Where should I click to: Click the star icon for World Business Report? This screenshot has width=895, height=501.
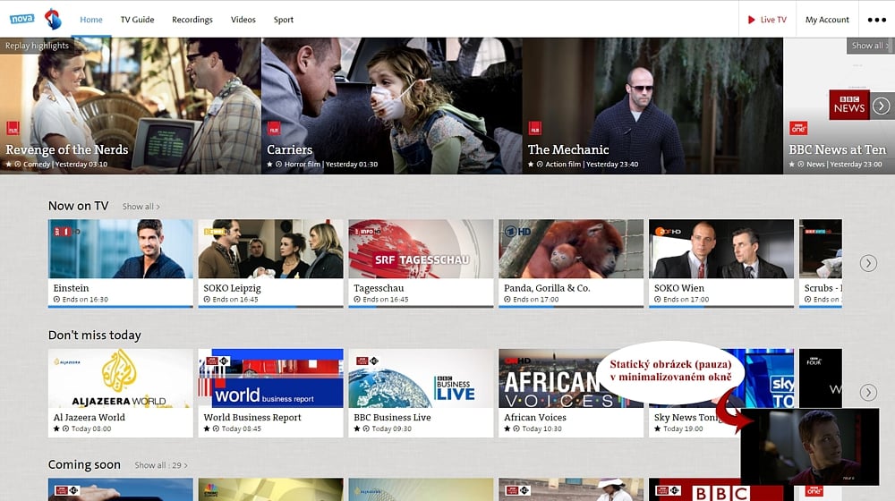[x=207, y=429]
